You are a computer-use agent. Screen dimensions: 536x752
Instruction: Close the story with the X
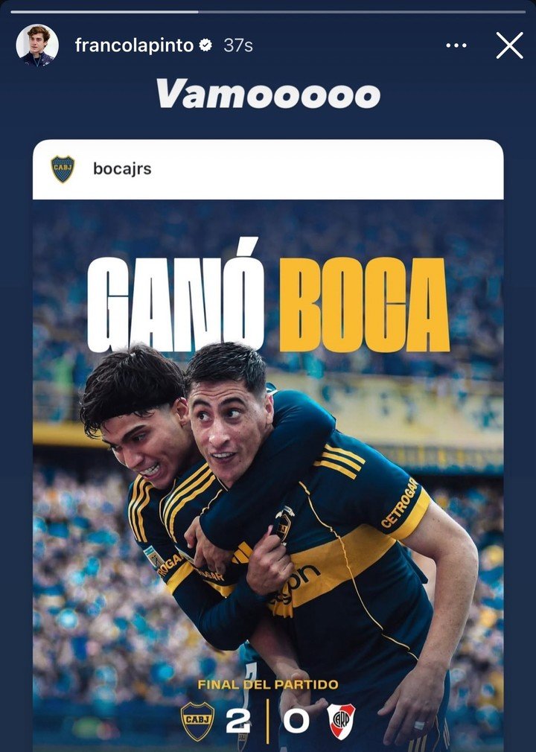pyautogui.click(x=510, y=45)
